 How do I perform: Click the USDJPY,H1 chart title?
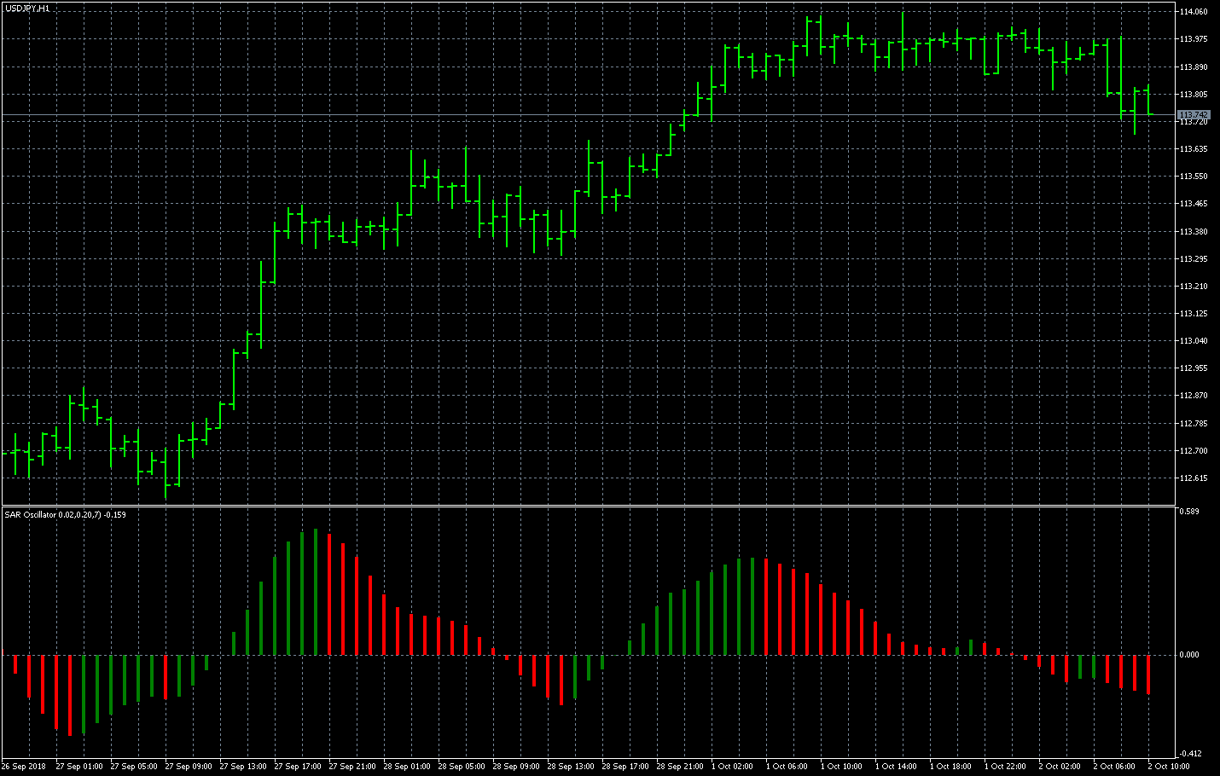click(x=26, y=8)
